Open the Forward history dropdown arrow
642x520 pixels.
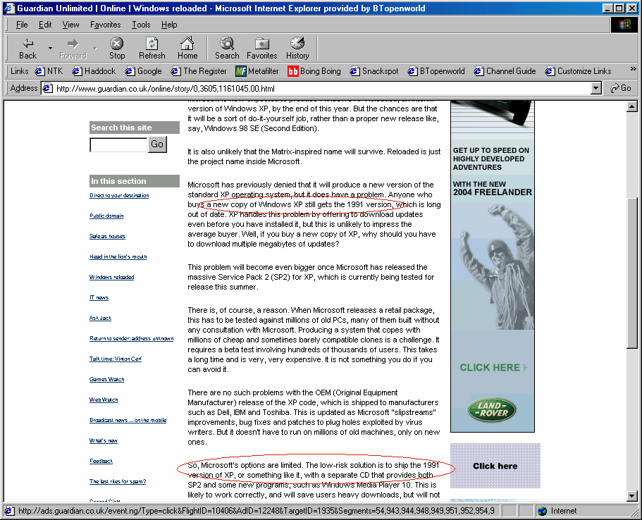tap(95, 49)
